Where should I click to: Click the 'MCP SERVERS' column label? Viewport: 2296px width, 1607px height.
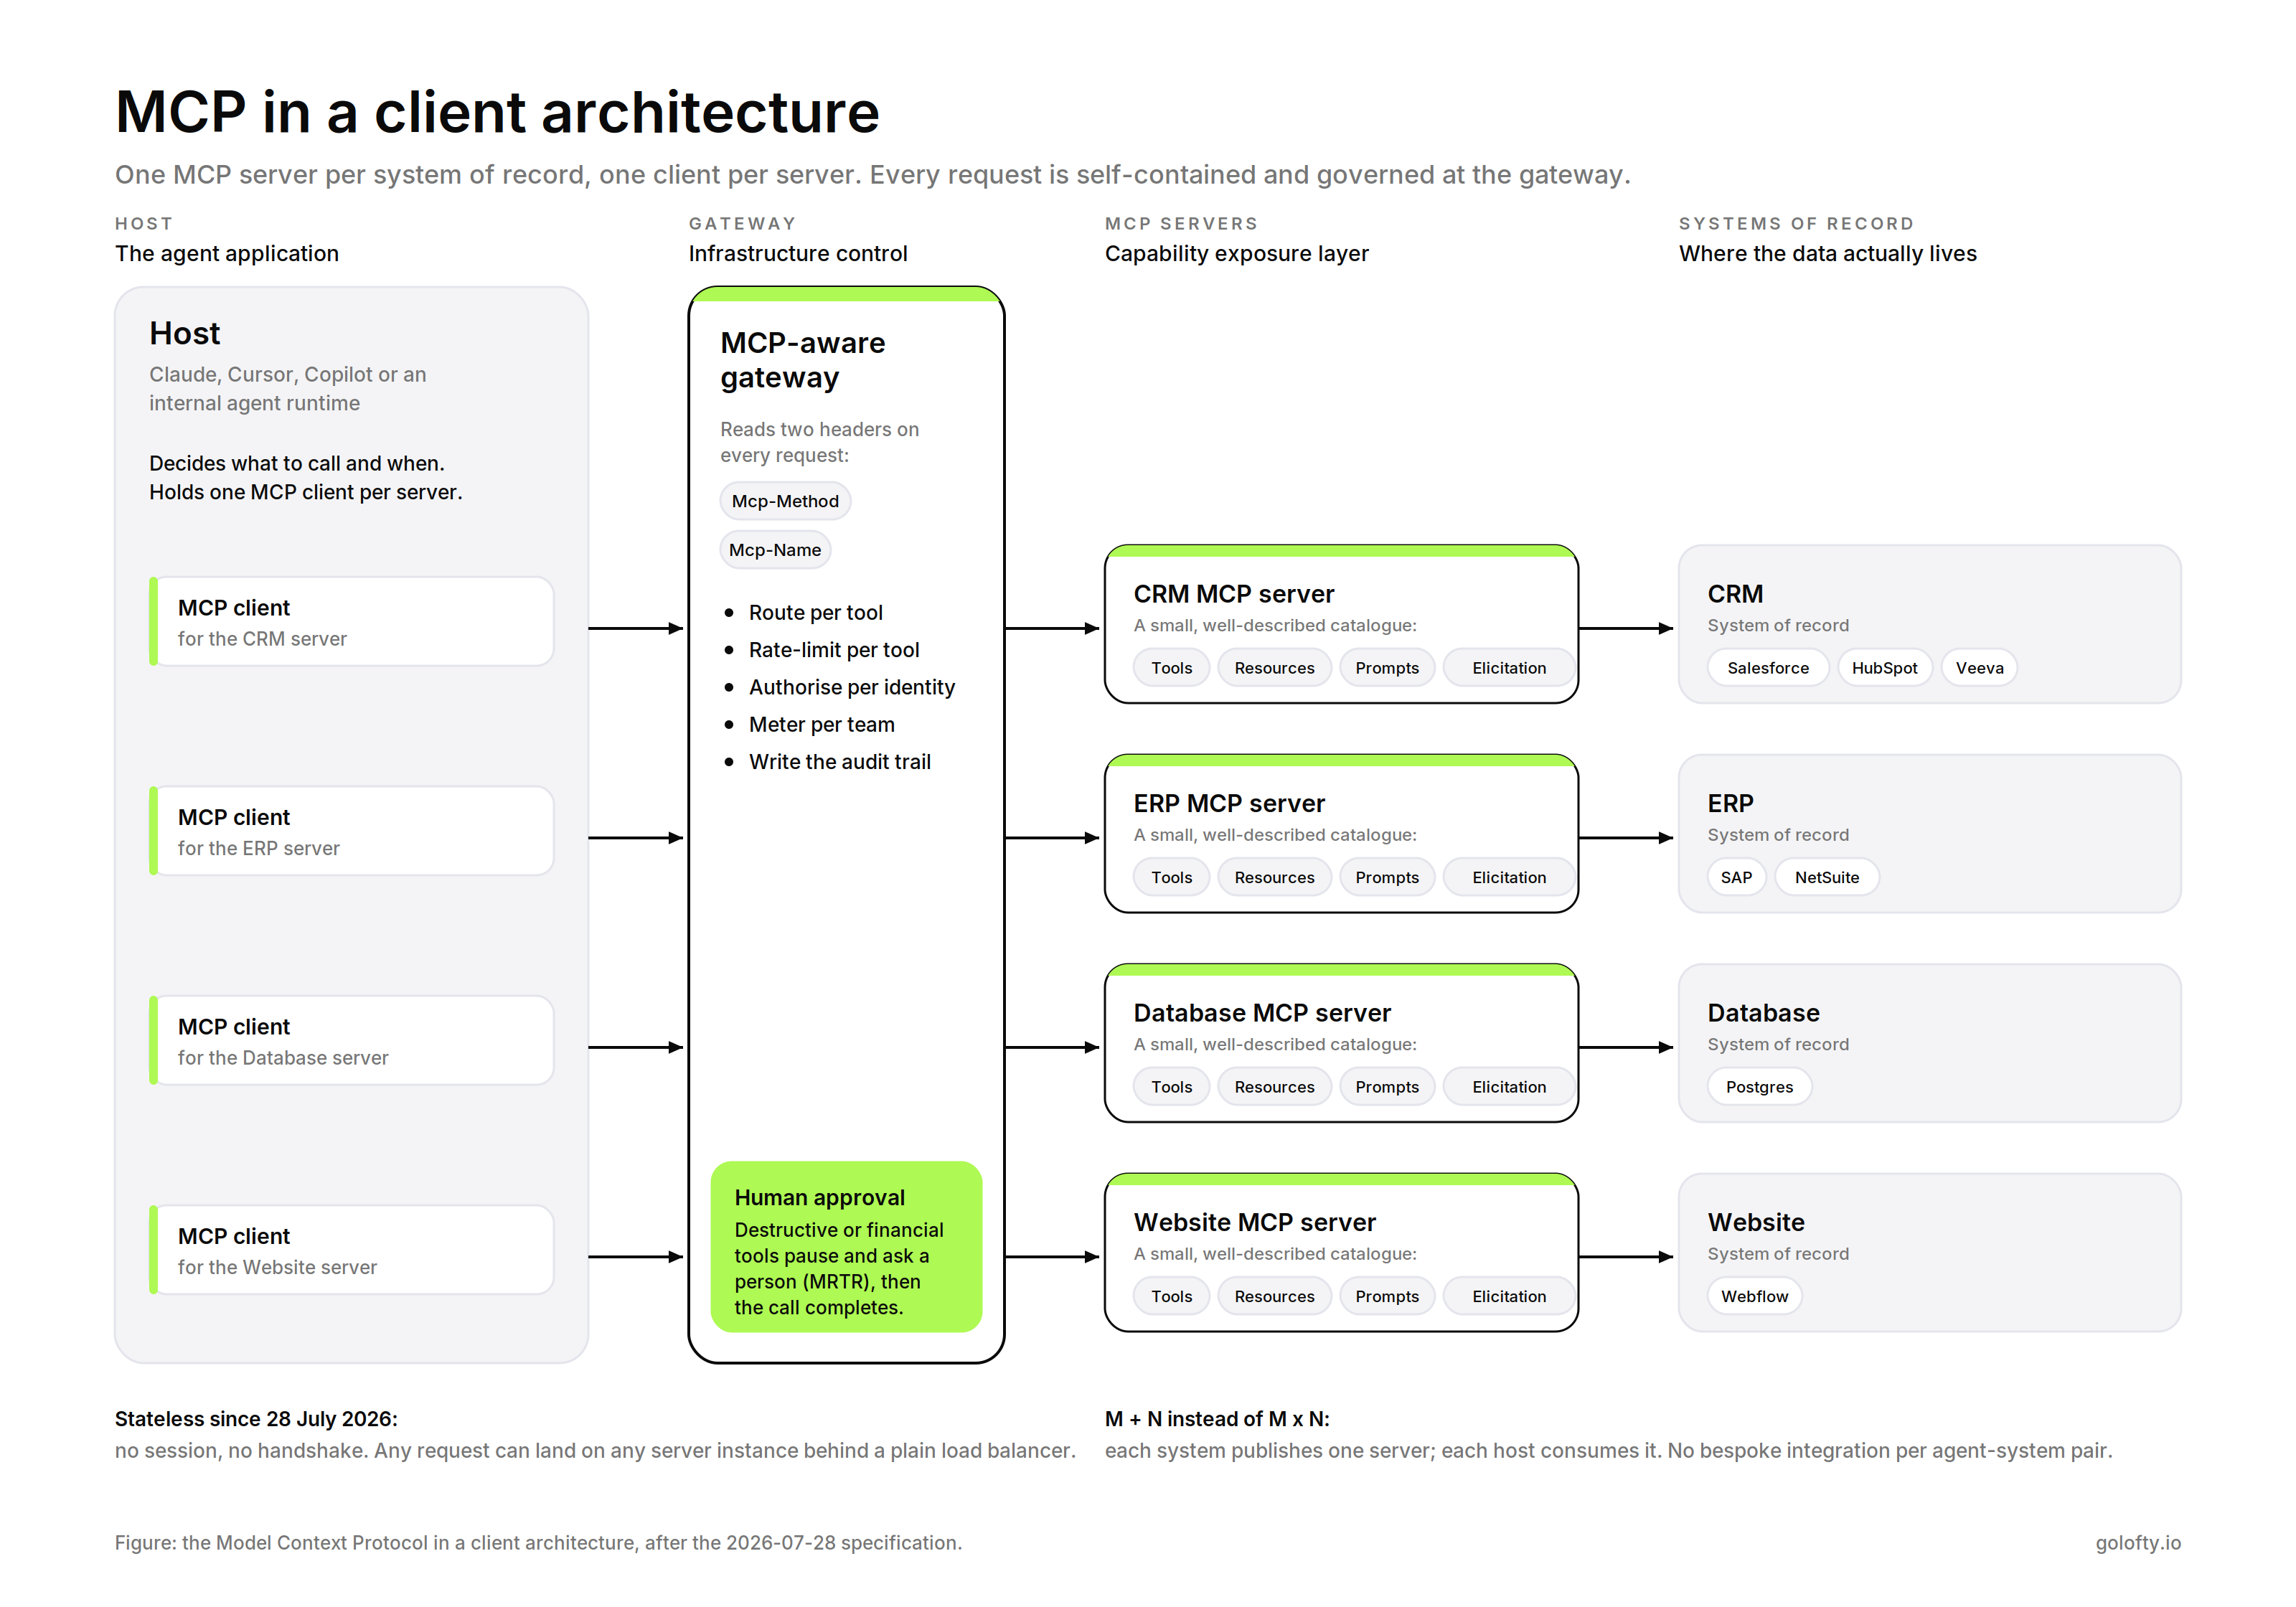pyautogui.click(x=1181, y=223)
